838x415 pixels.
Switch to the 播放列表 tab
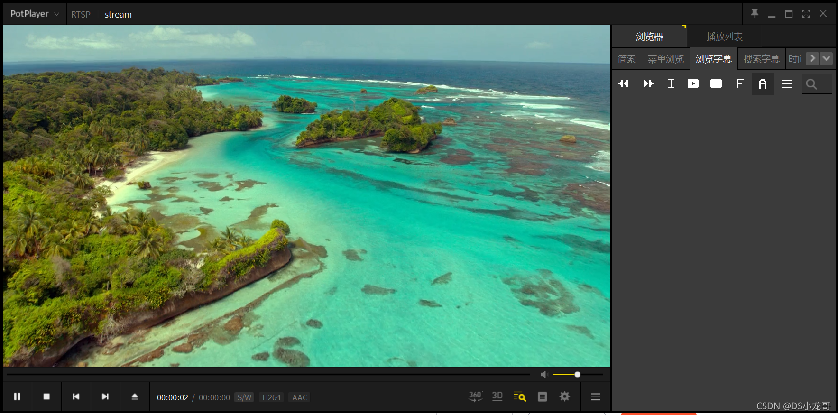724,37
